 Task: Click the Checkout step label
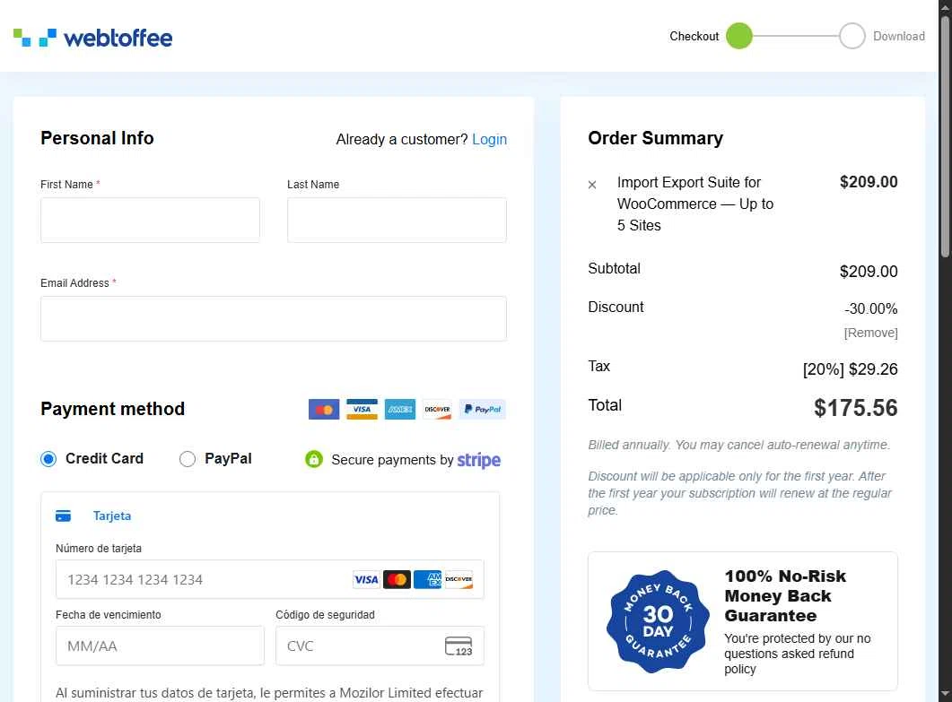click(694, 37)
